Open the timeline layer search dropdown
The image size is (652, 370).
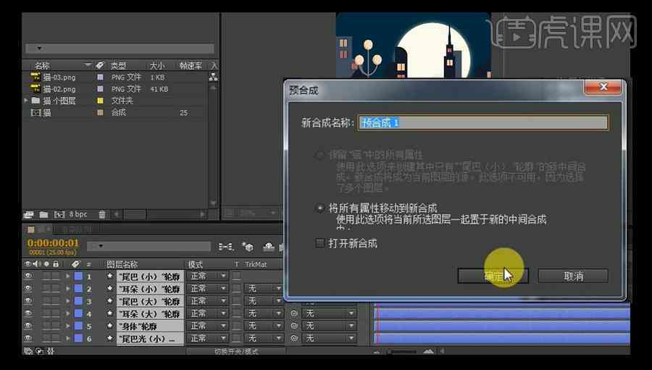click(x=101, y=246)
